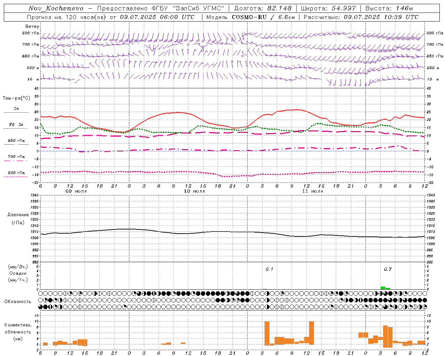The height and width of the screenshot is (356, 445).
Task: Click the 'Тем-ра(°C)' temperature panel label
Action: point(17,98)
